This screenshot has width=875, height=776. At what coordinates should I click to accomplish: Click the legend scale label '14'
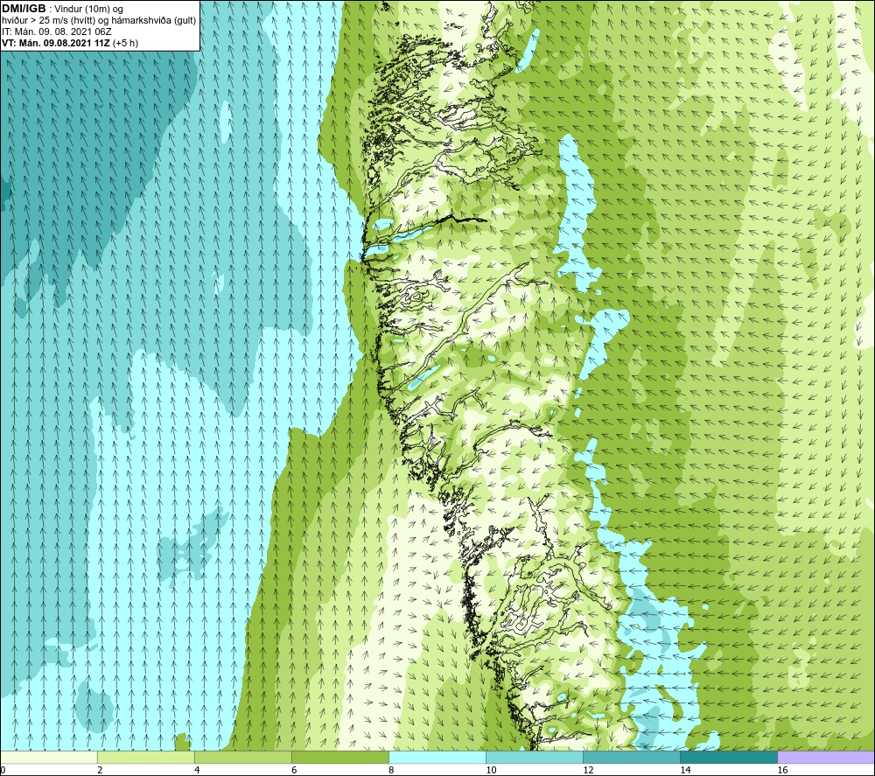click(685, 771)
